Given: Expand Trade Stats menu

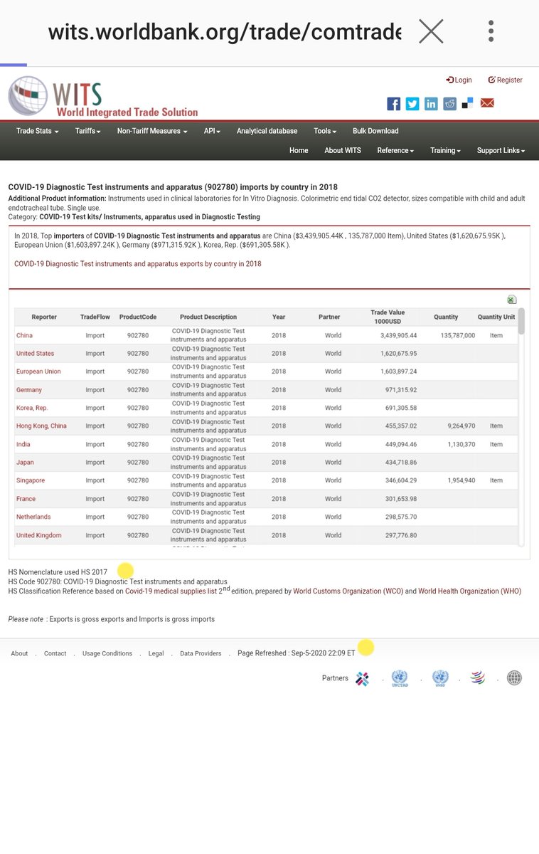Looking at the screenshot, I should pyautogui.click(x=38, y=131).
